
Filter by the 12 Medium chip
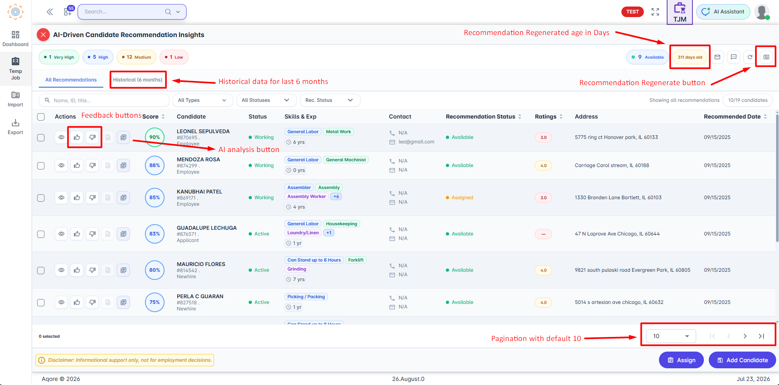click(x=137, y=57)
